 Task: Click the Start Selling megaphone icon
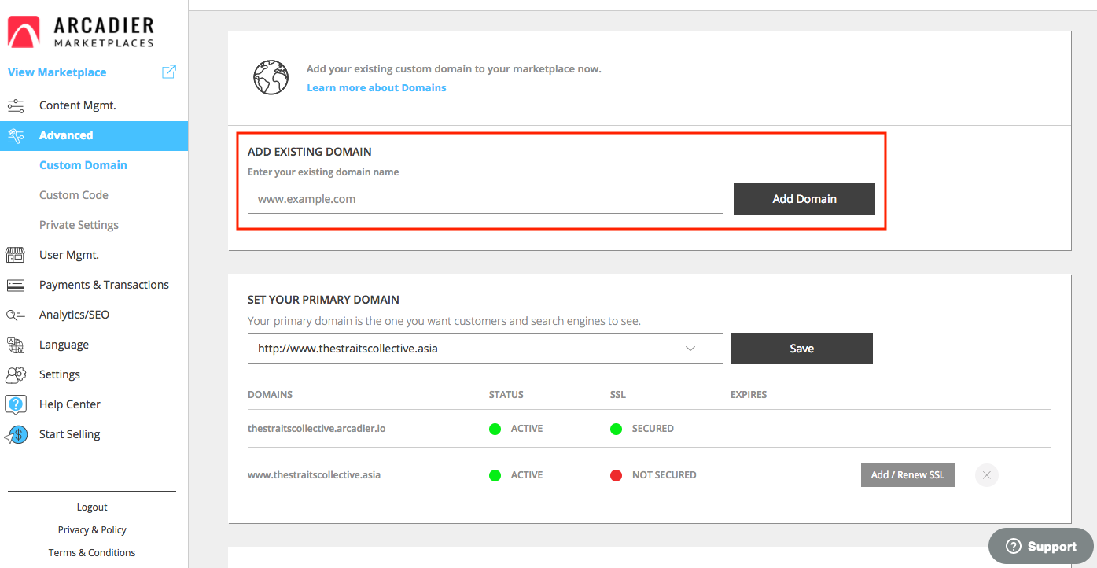click(16, 434)
